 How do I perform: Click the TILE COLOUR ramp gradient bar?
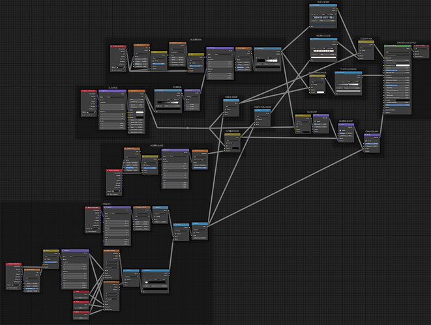[323, 18]
